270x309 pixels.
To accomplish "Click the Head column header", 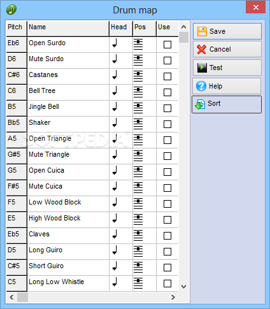I will (x=121, y=29).
